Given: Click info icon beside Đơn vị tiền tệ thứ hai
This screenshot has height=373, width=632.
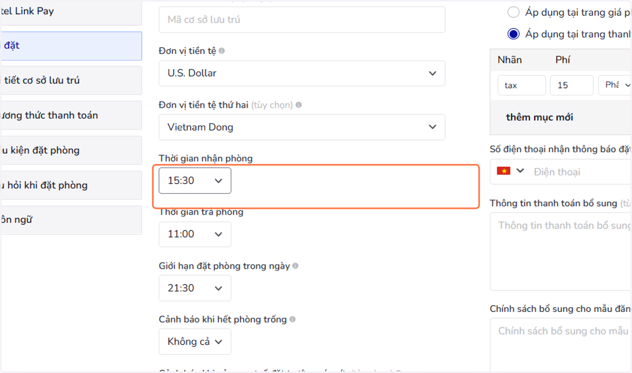Looking at the screenshot, I should 299,105.
